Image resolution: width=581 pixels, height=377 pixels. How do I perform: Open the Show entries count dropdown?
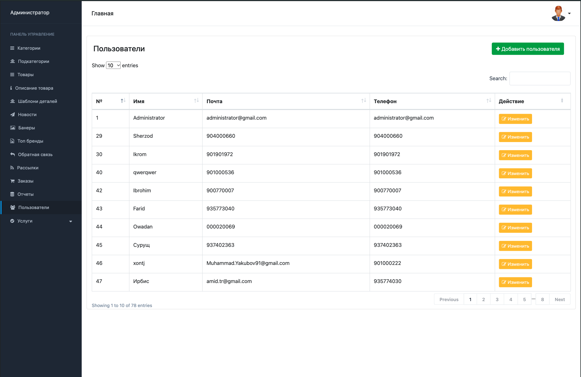click(113, 65)
